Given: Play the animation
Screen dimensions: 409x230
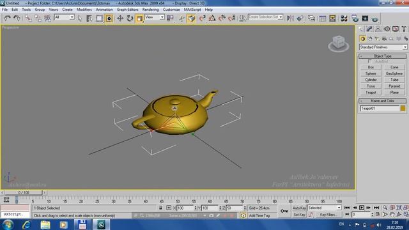Looking at the screenshot, I should [x=362, y=208].
